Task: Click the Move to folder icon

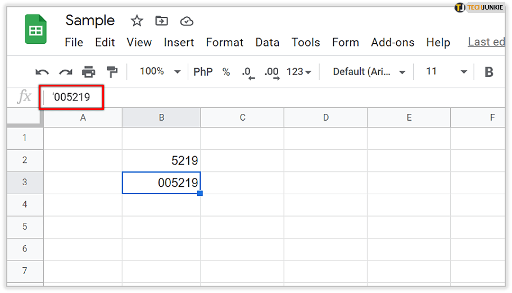Action: click(x=162, y=21)
